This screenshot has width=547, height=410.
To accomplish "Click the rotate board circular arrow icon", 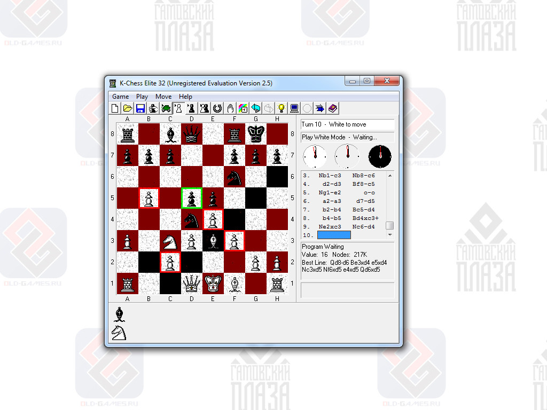I will pyautogui.click(x=217, y=108).
